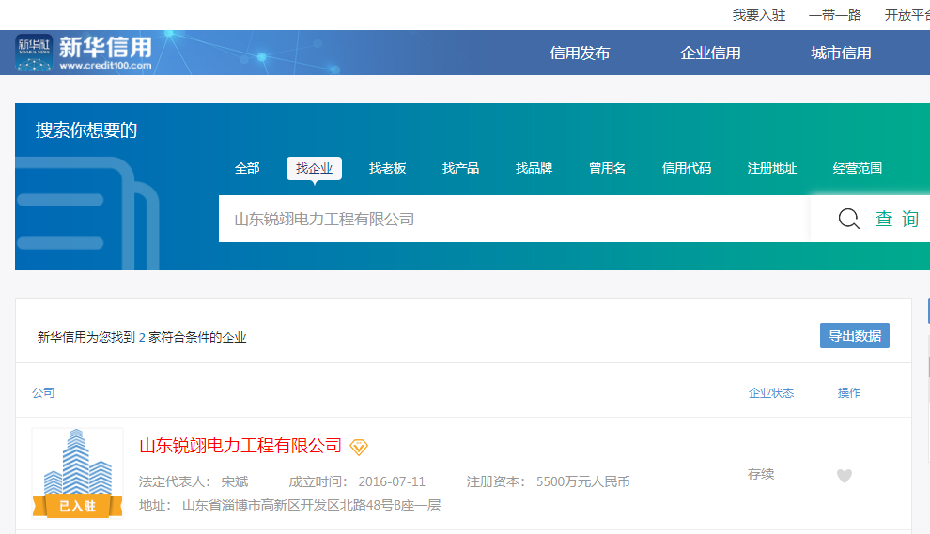Click the 公司 column header
Screen dimensions: 930x534
[43, 393]
